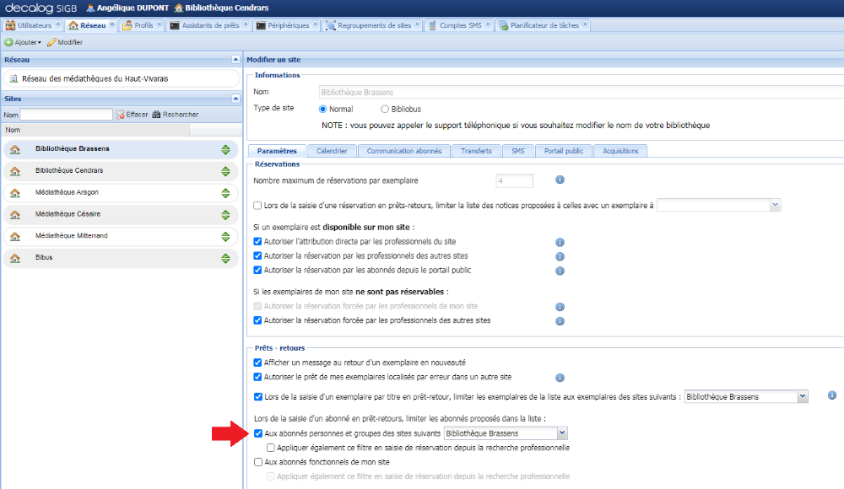This screenshot has height=489, width=844.
Task: Click the Modifier pencil icon
Action: 51,41
